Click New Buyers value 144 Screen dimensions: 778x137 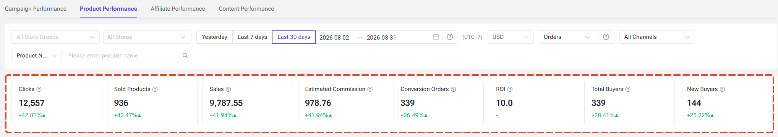tap(694, 103)
